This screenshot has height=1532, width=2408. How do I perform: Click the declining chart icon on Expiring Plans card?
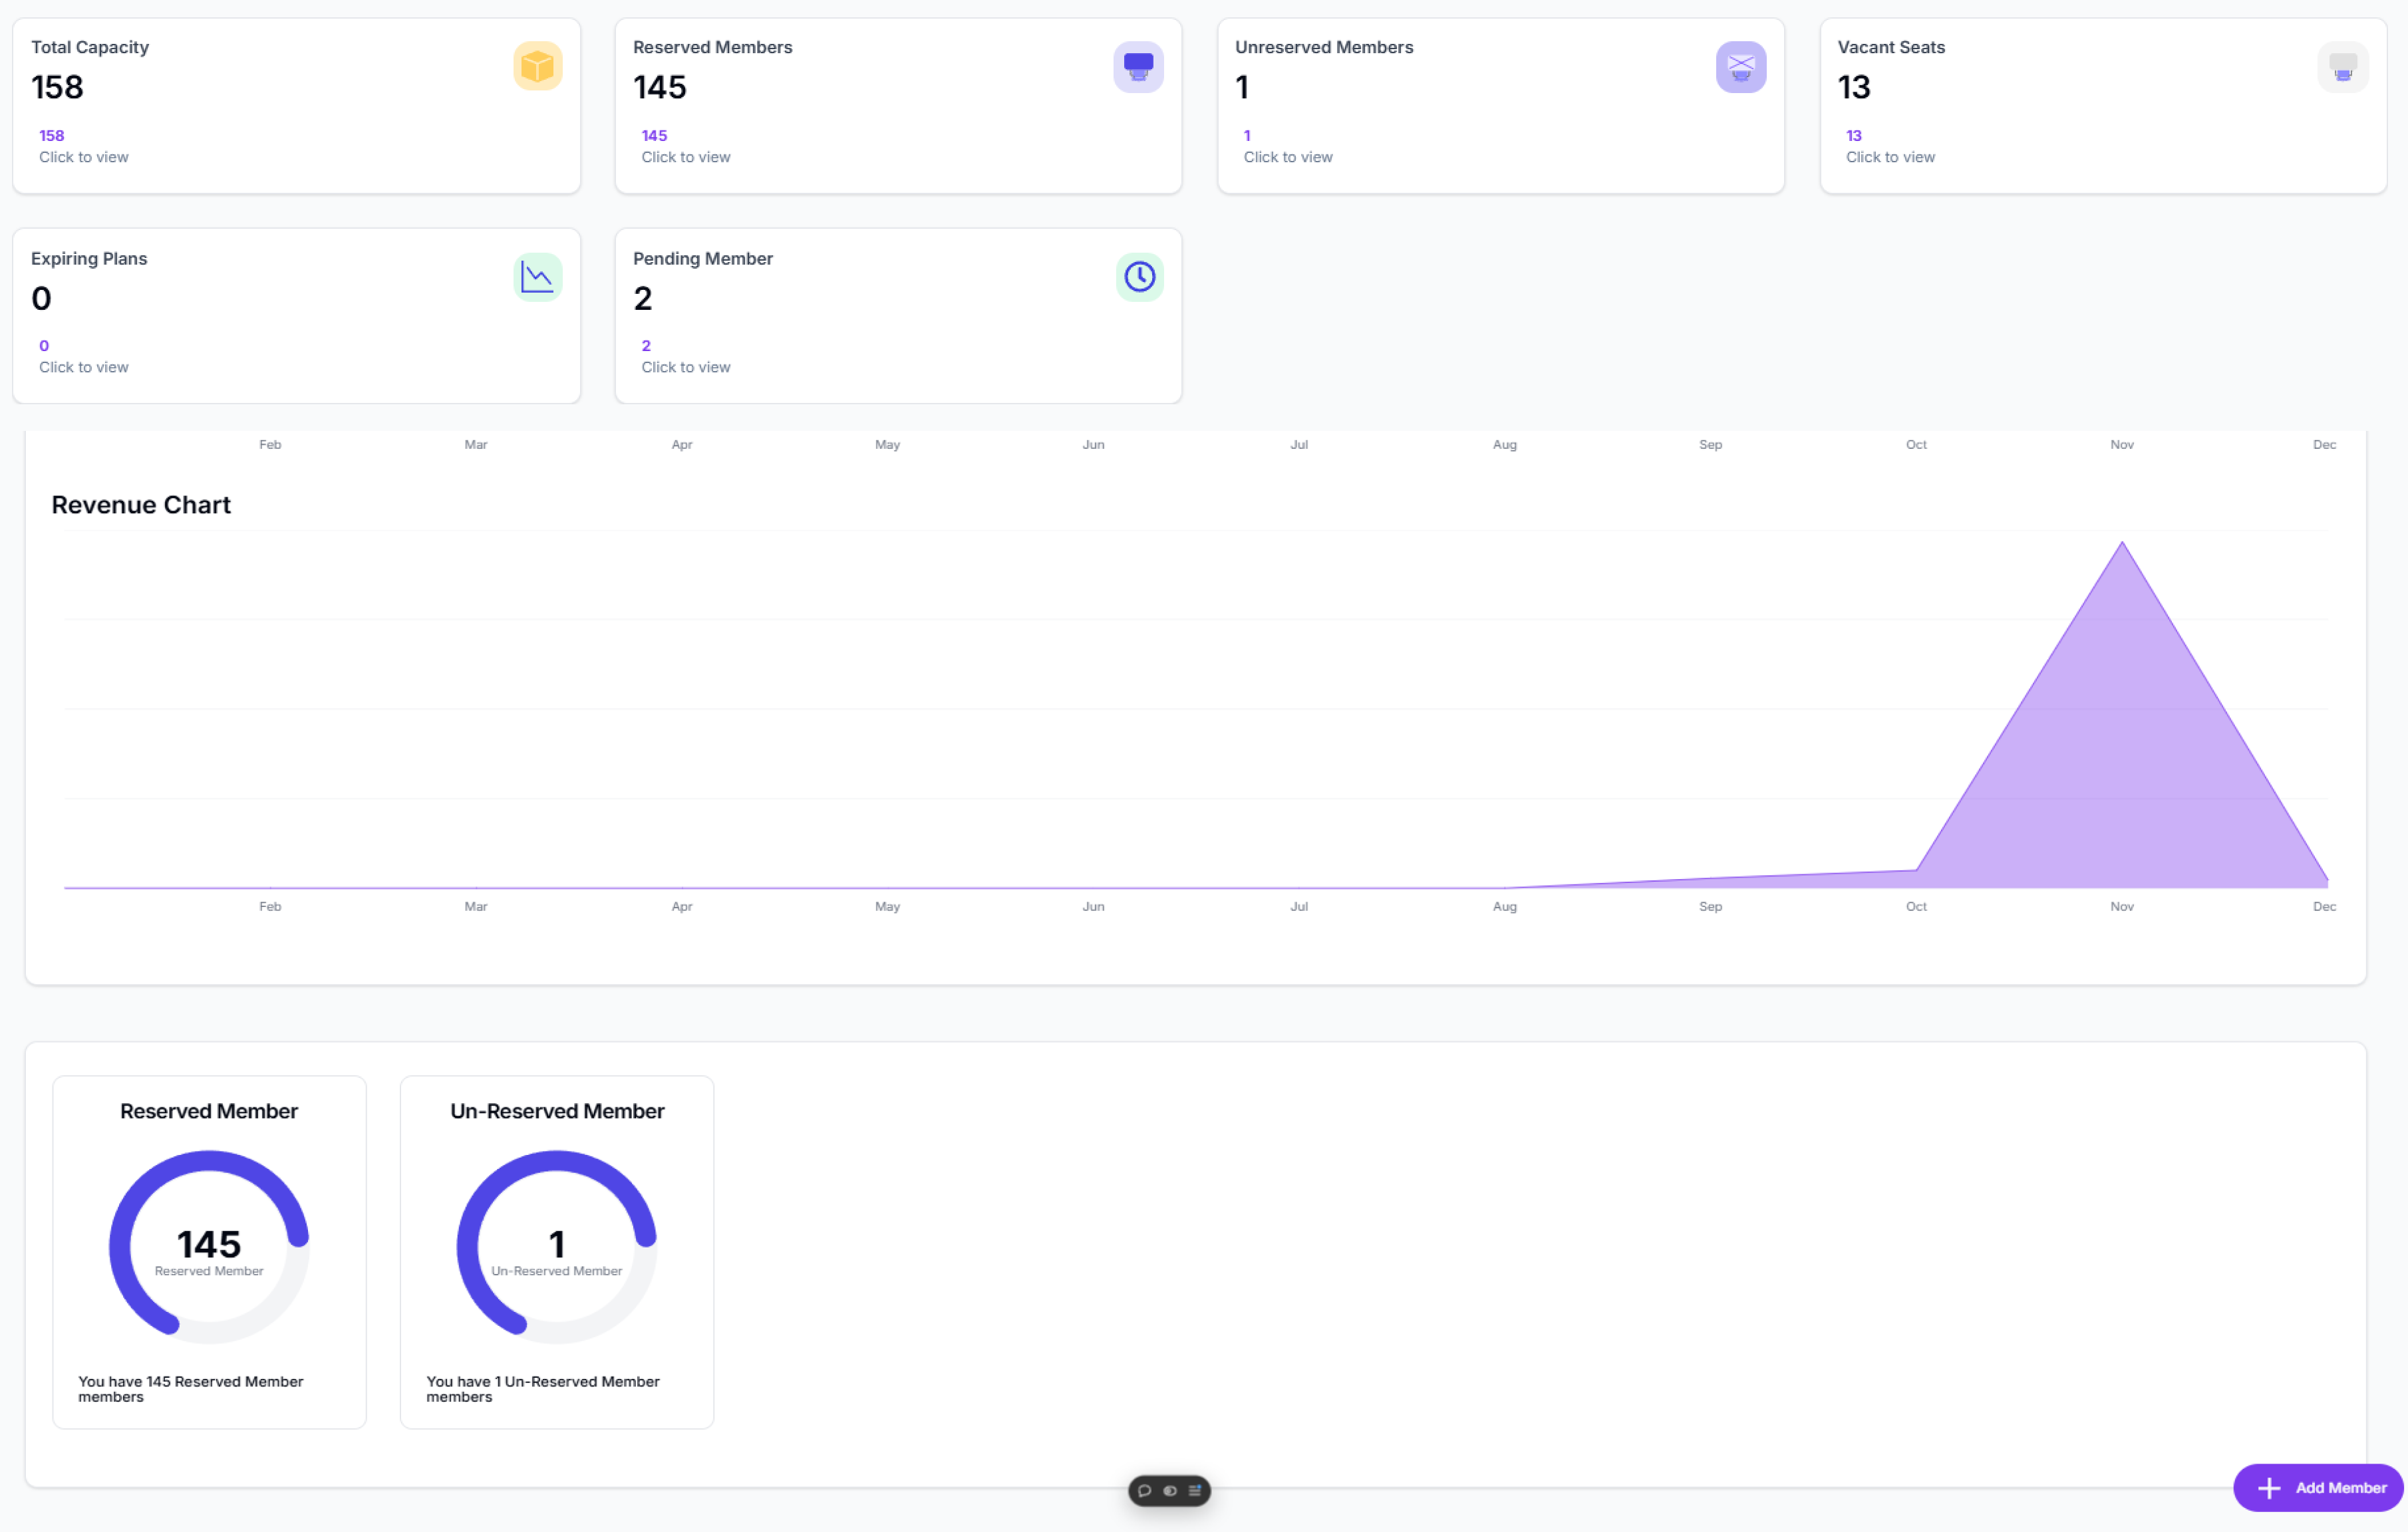click(537, 277)
